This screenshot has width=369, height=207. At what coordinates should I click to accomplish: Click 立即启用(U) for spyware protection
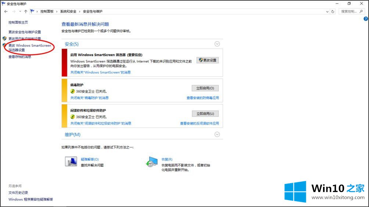(x=205, y=114)
